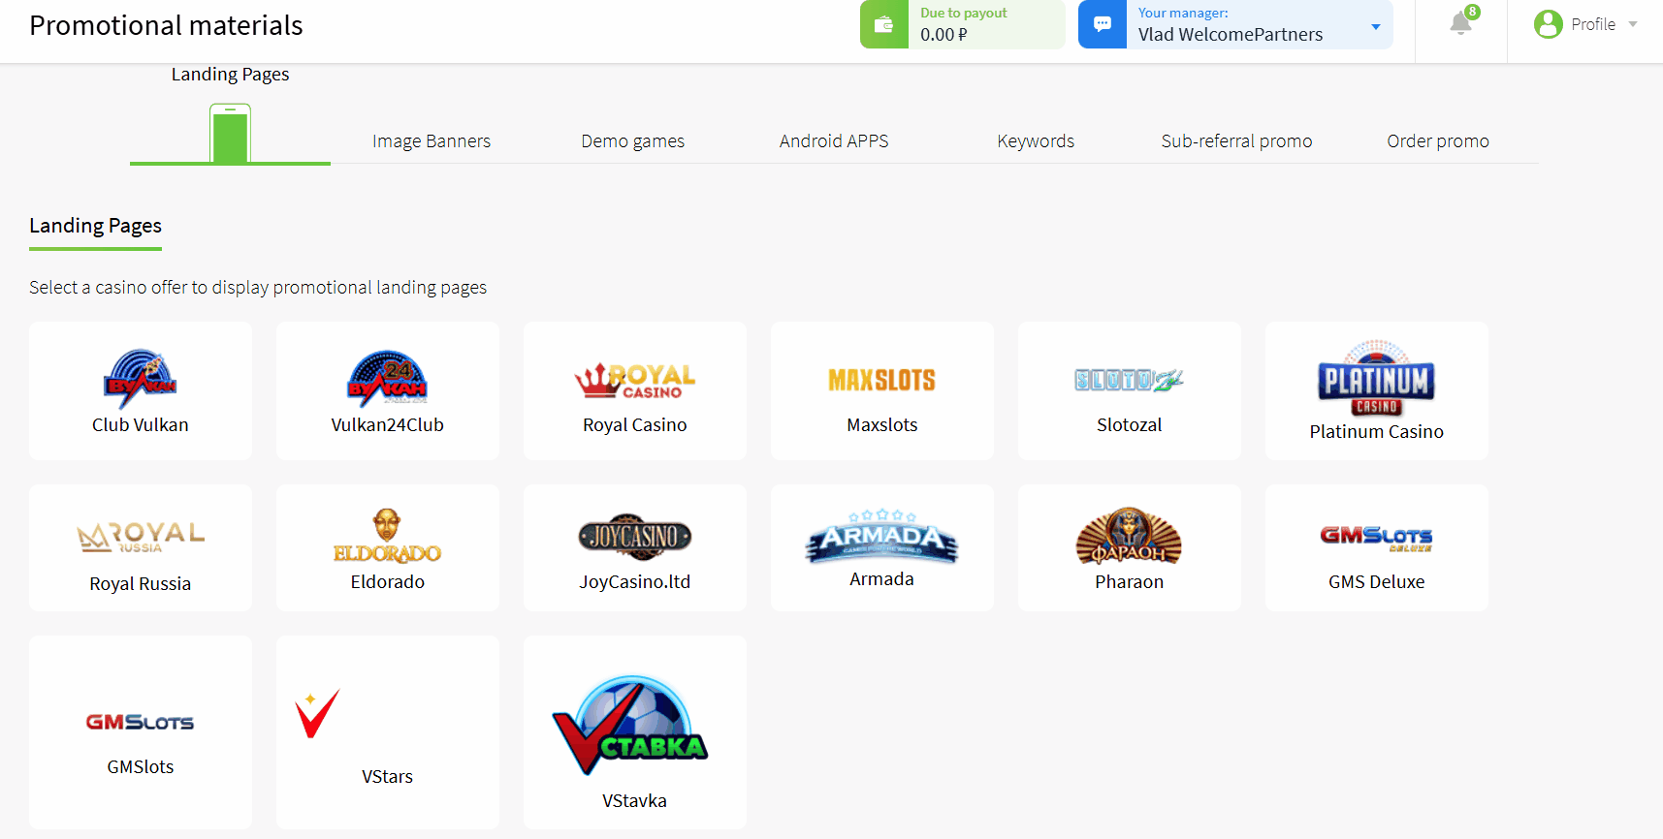
Task: Pick JoyCasino.ltd offer label
Action: [635, 582]
